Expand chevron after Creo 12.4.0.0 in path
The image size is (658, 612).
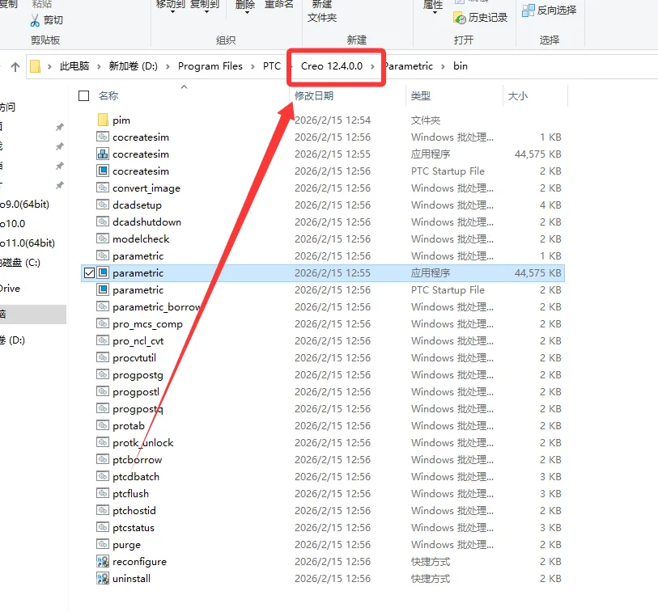click(372, 66)
